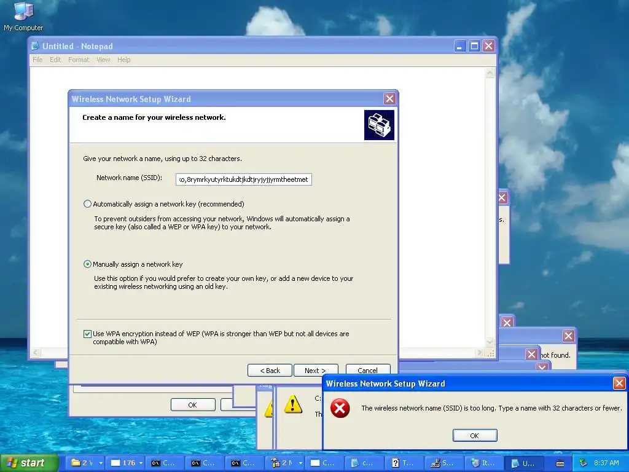Switch to the active 'U...' Notepad taskbar button

[523, 463]
